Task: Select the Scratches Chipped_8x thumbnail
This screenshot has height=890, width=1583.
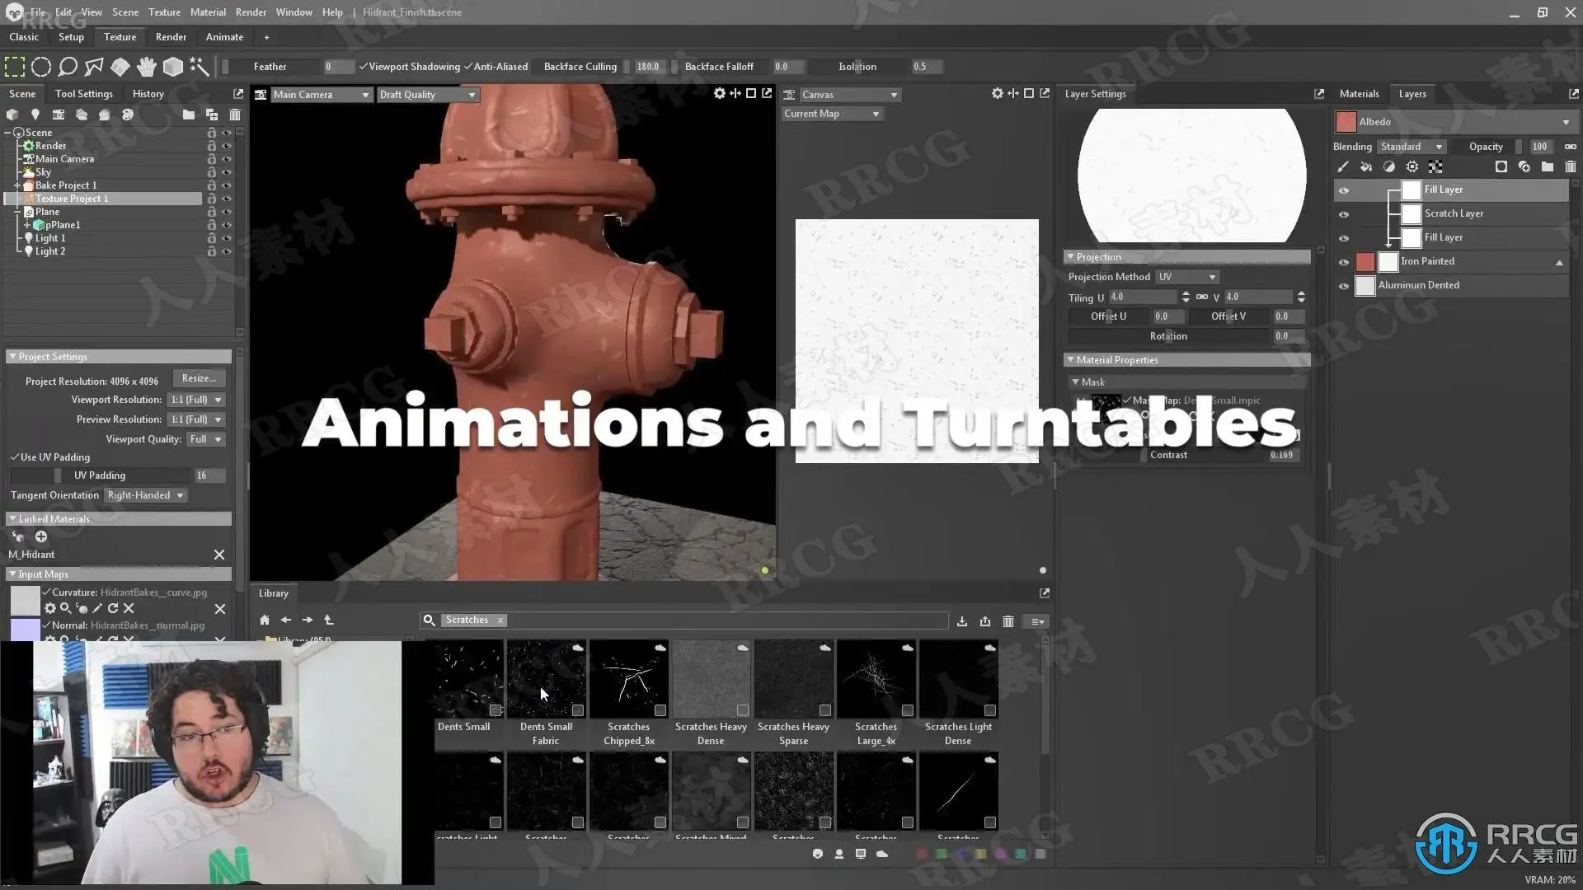Action: 628,679
